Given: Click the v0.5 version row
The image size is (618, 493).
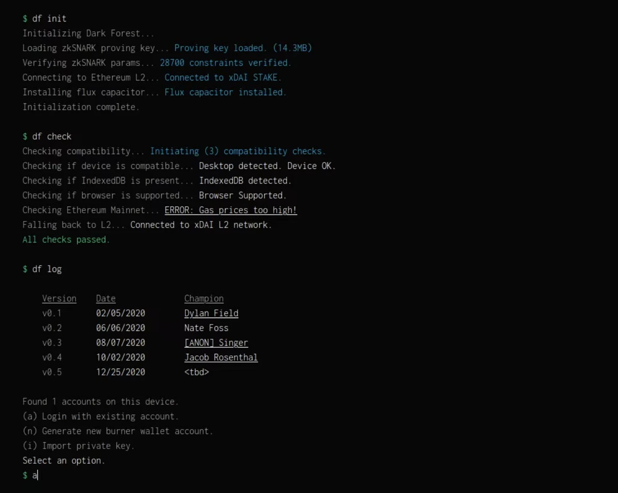Looking at the screenshot, I should pyautogui.click(x=52, y=372).
